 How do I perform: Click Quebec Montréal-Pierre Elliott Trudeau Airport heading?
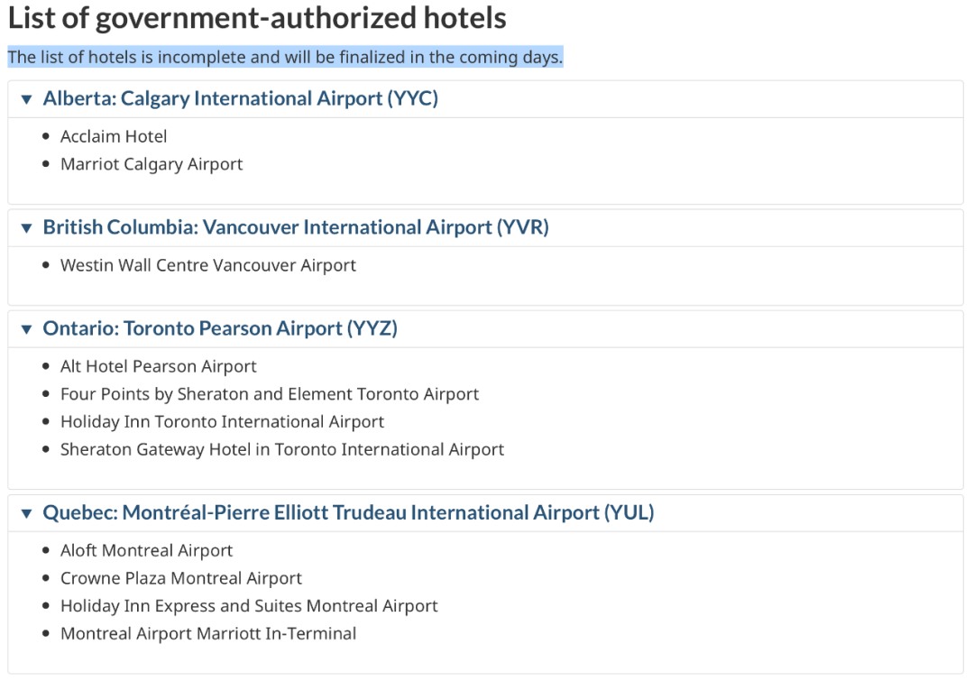point(348,512)
